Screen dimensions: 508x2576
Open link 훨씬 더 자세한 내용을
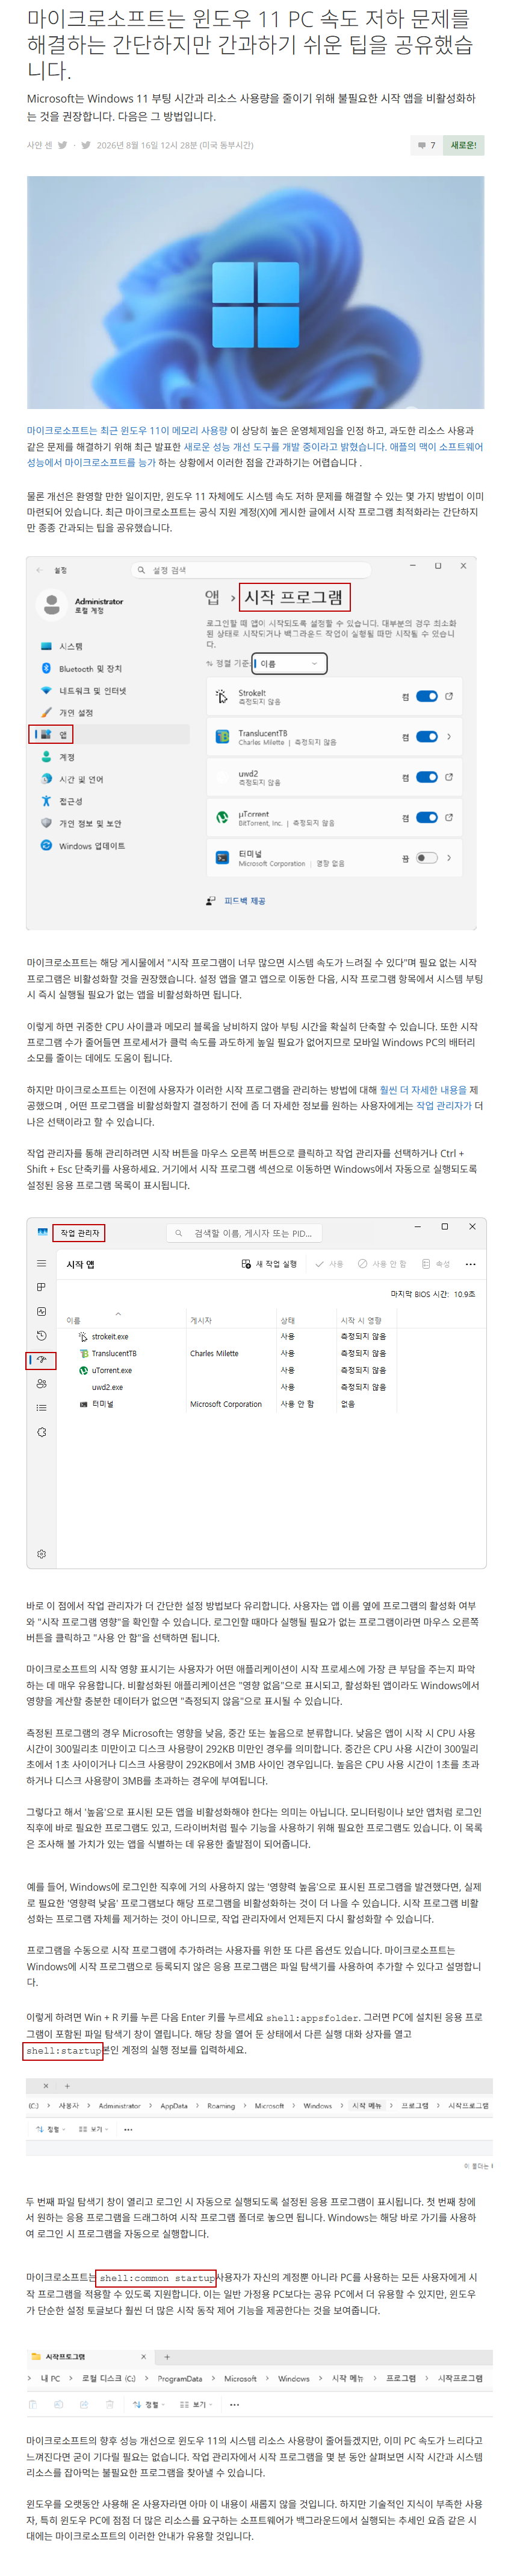(x=423, y=1090)
